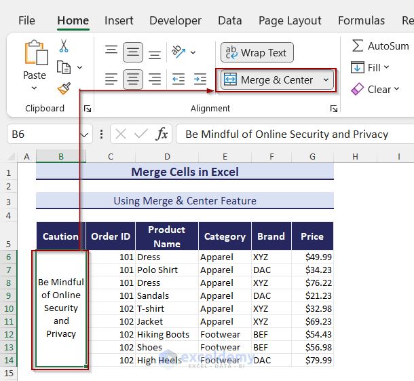The width and height of the screenshot is (414, 381).
Task: Open the File tab
Action: [x=26, y=20]
